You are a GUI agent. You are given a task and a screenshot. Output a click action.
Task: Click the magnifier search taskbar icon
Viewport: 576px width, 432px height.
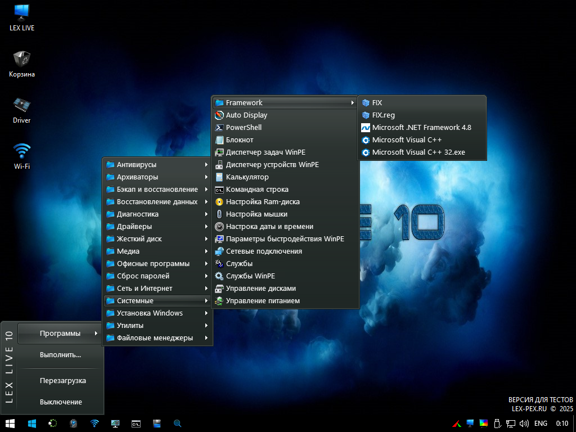(177, 424)
